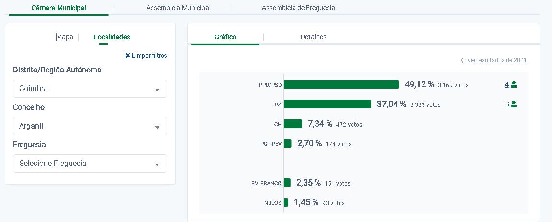
Task: Select the Localidades view
Action: [112, 37]
